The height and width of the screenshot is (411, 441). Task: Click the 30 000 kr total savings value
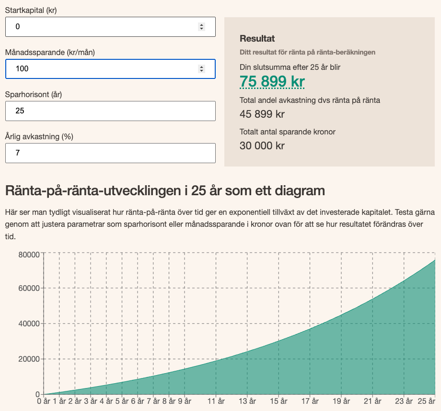(x=262, y=145)
